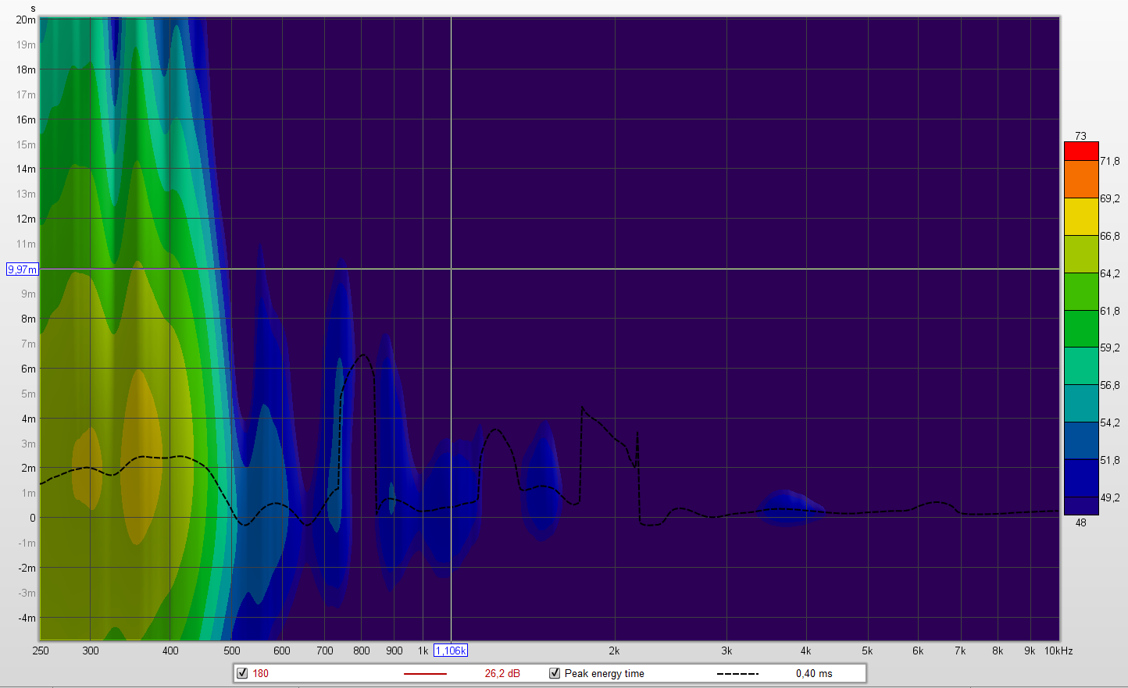Click the dark green swatch below 61,8
Viewport: 1128px width, 688px height.
coord(1081,329)
